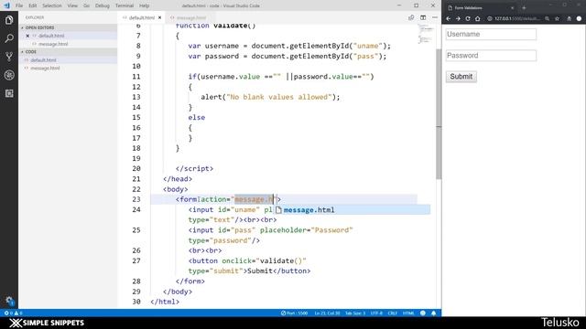Click the notifications bell in status bar
586x329 pixels.
433,313
